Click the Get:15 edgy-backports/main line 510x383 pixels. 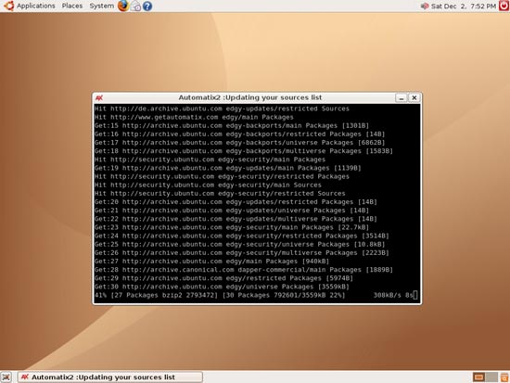(x=232, y=125)
